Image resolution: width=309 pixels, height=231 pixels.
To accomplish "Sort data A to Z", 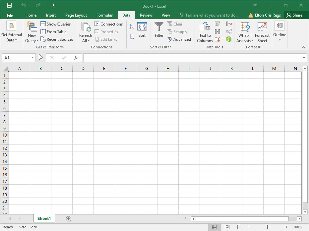I will 131,26.
